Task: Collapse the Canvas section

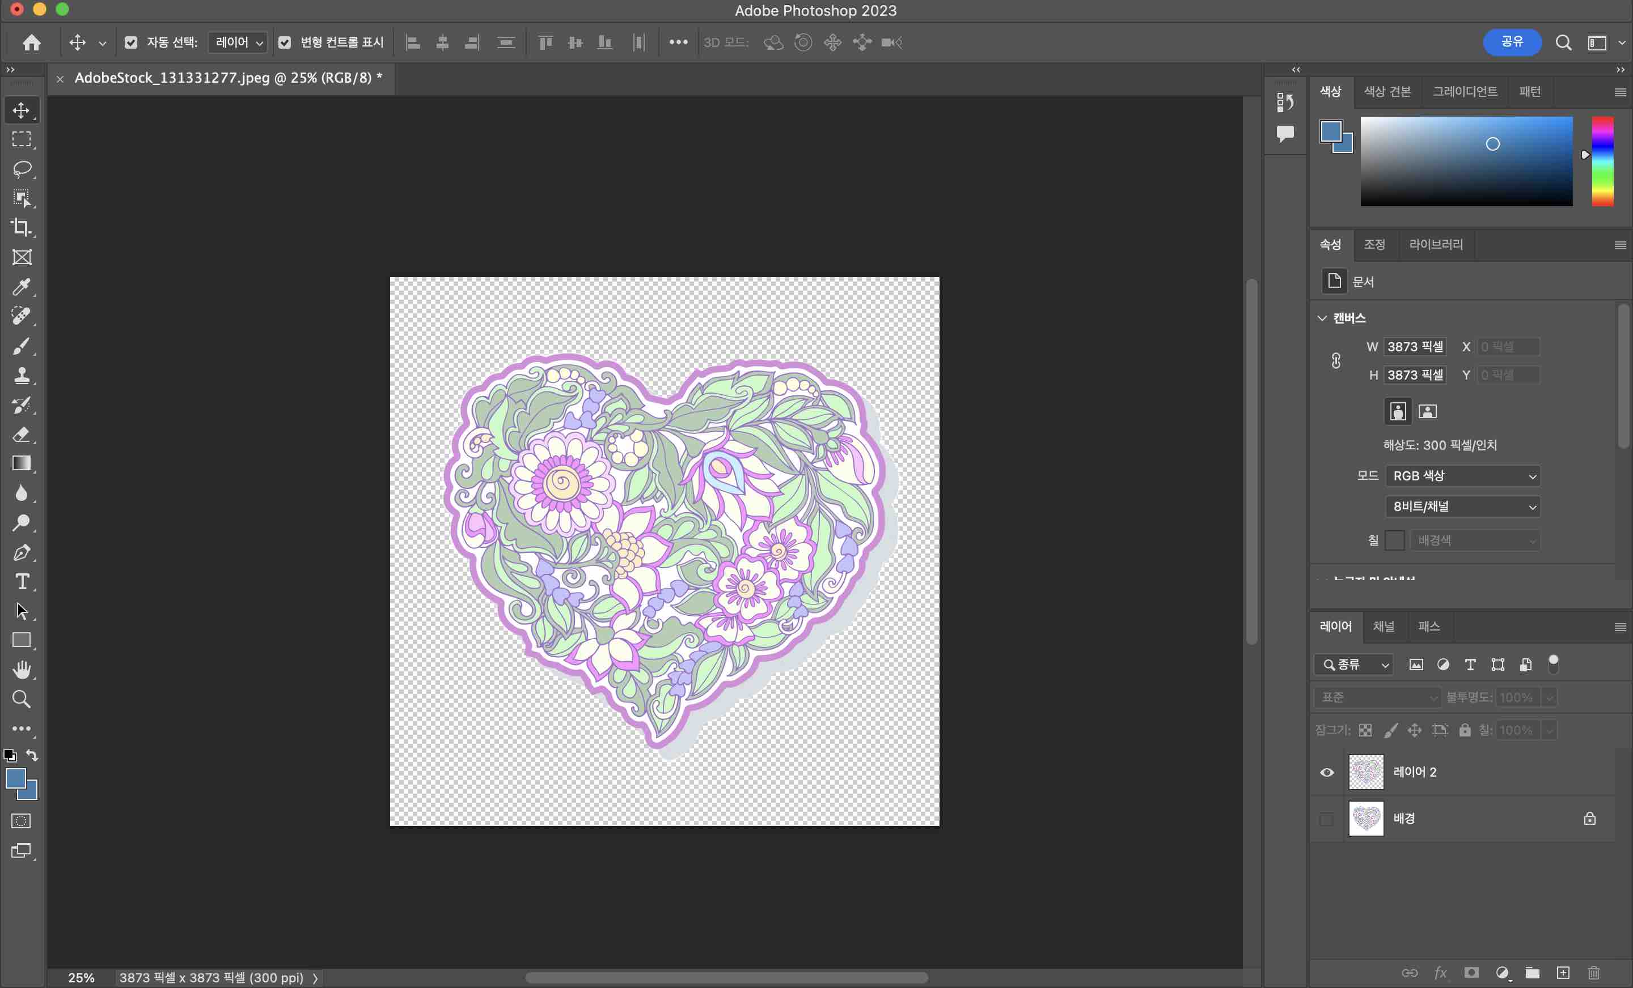Action: tap(1322, 318)
